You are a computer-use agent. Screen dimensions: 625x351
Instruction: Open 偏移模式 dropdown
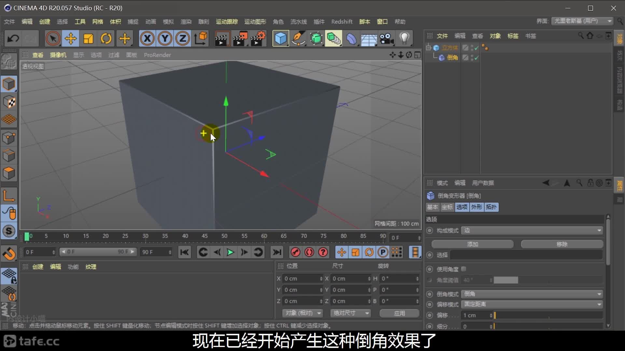pyautogui.click(x=533, y=304)
